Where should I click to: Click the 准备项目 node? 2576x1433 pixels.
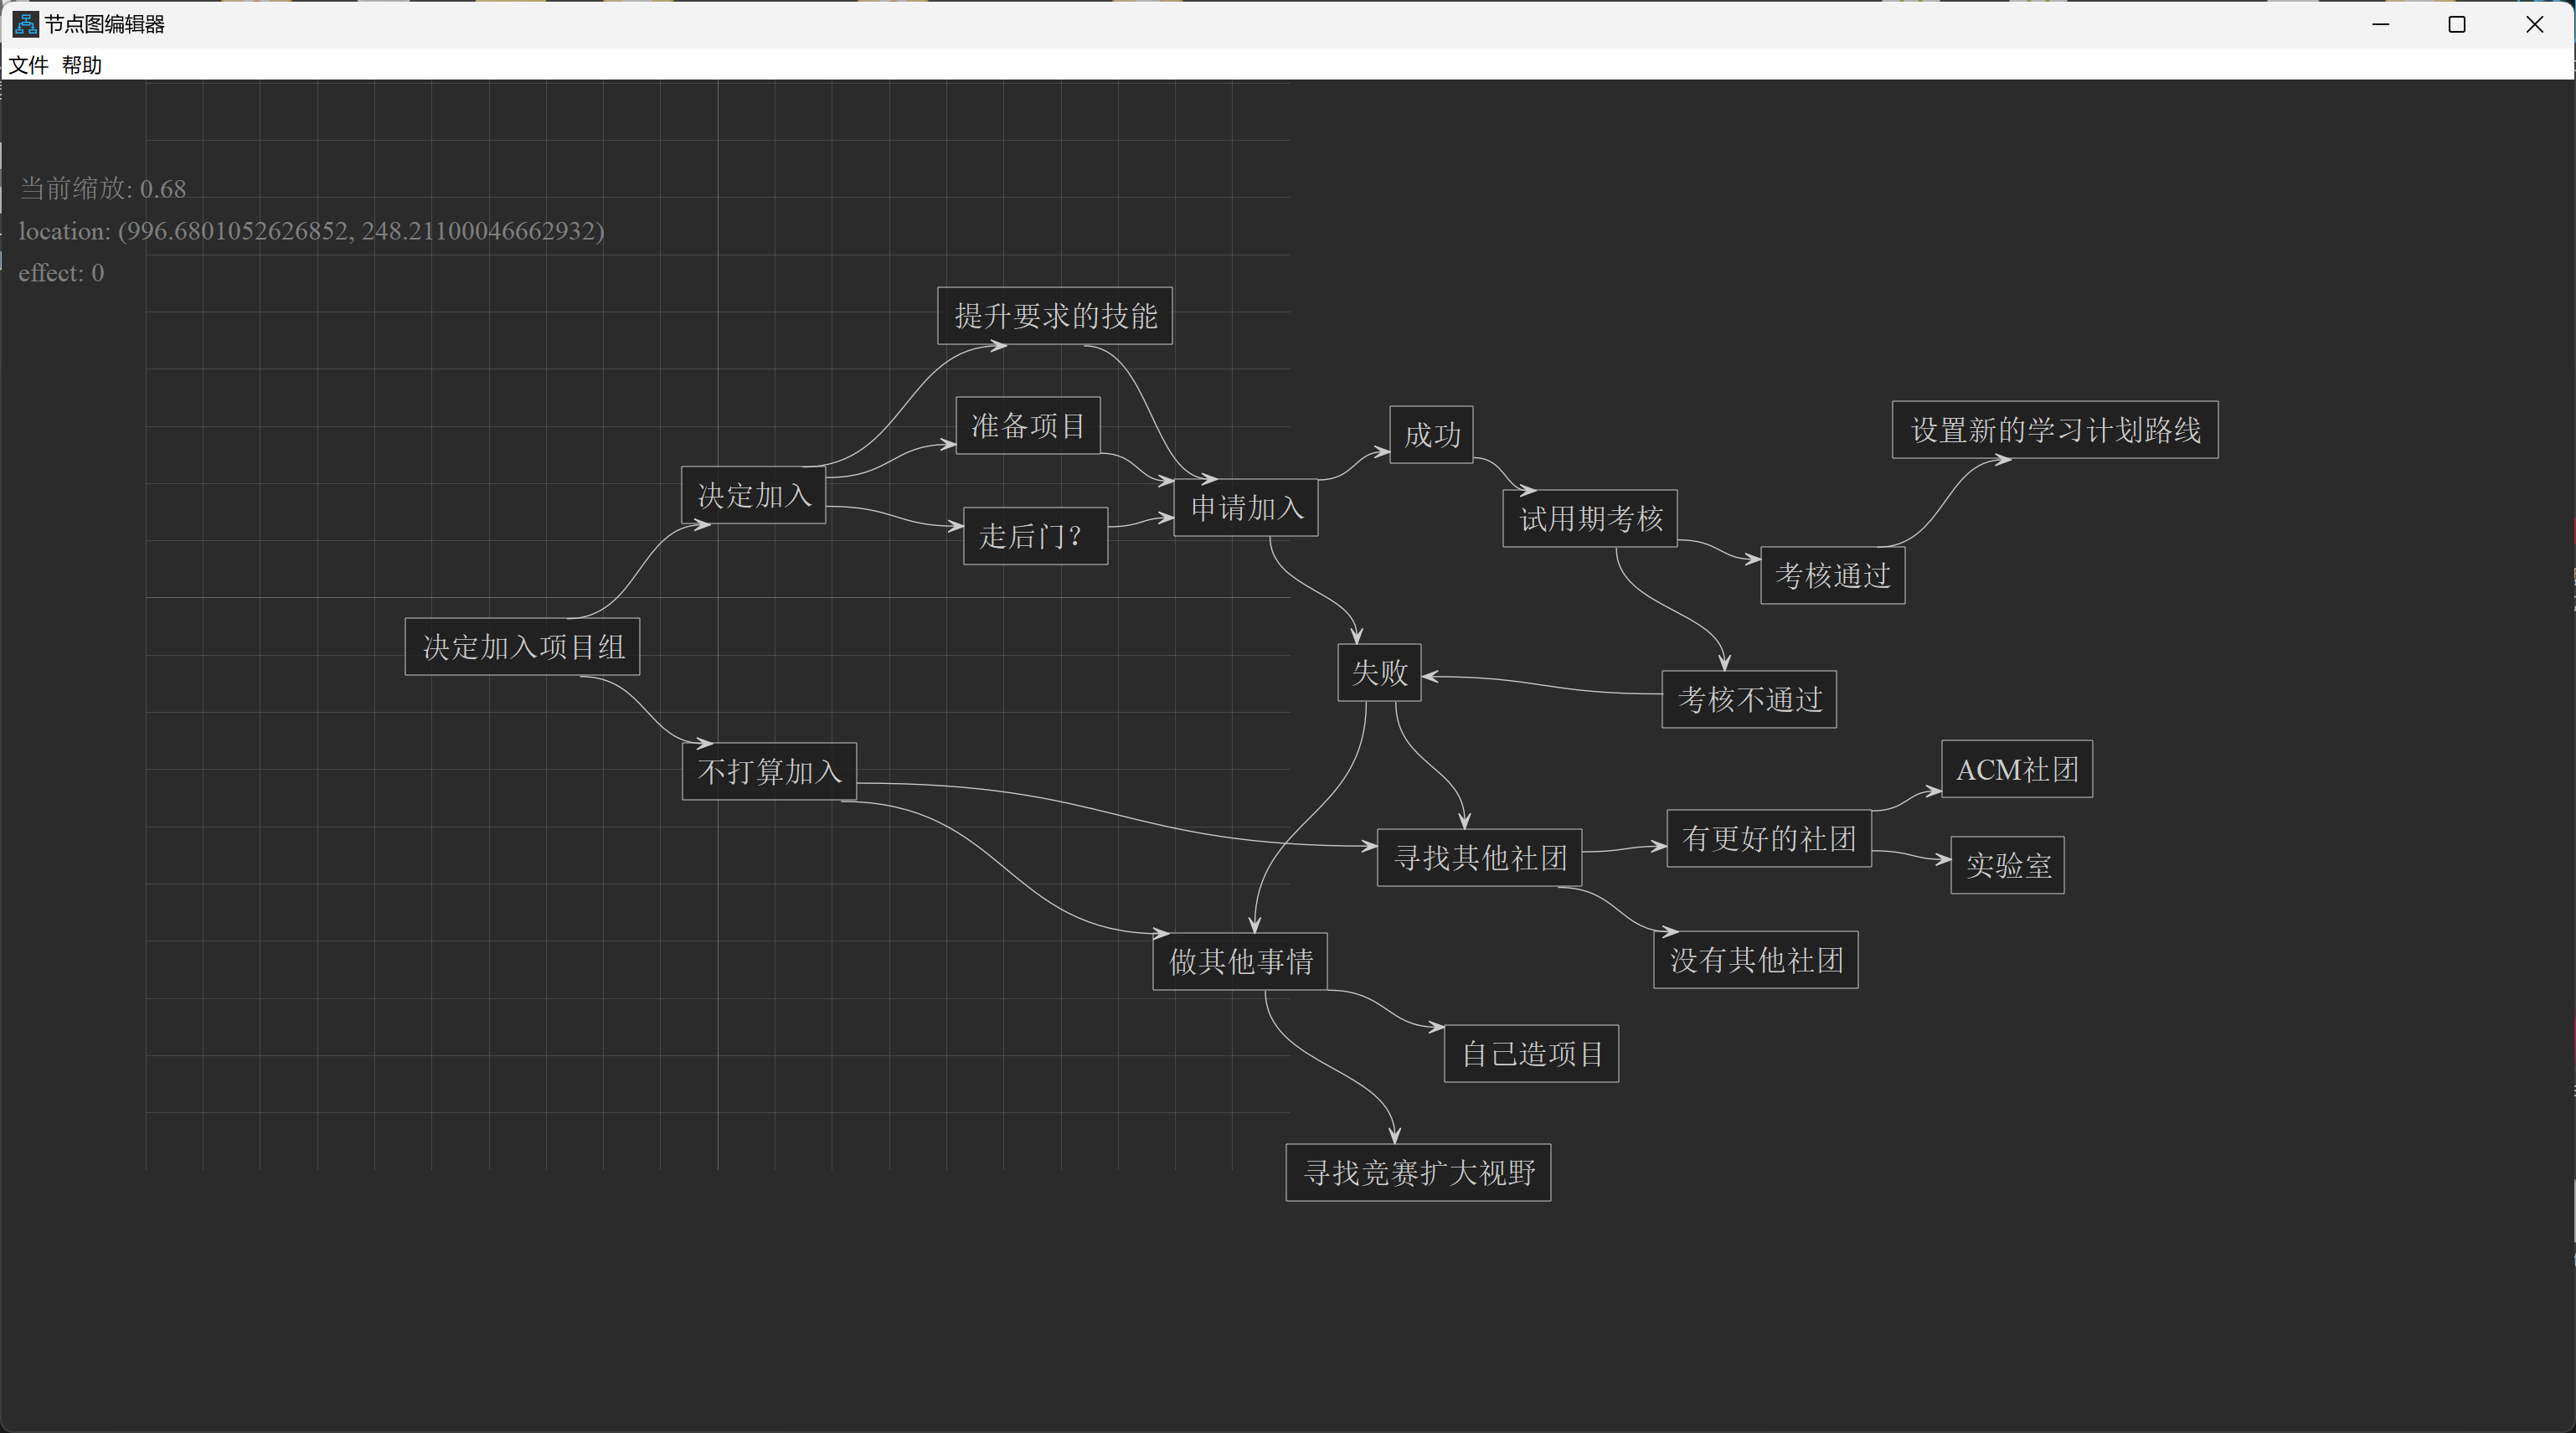[1028, 426]
